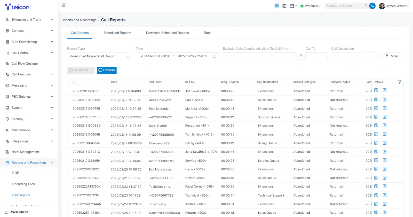413x217 pixels.
Task: Expand the Integrations menu
Action: pyautogui.click(x=29, y=141)
